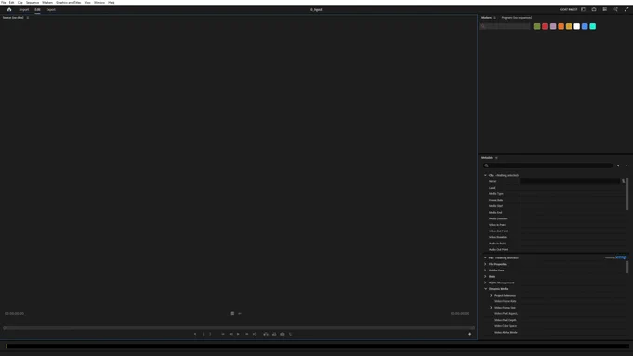Filter markers by red color

545,26
